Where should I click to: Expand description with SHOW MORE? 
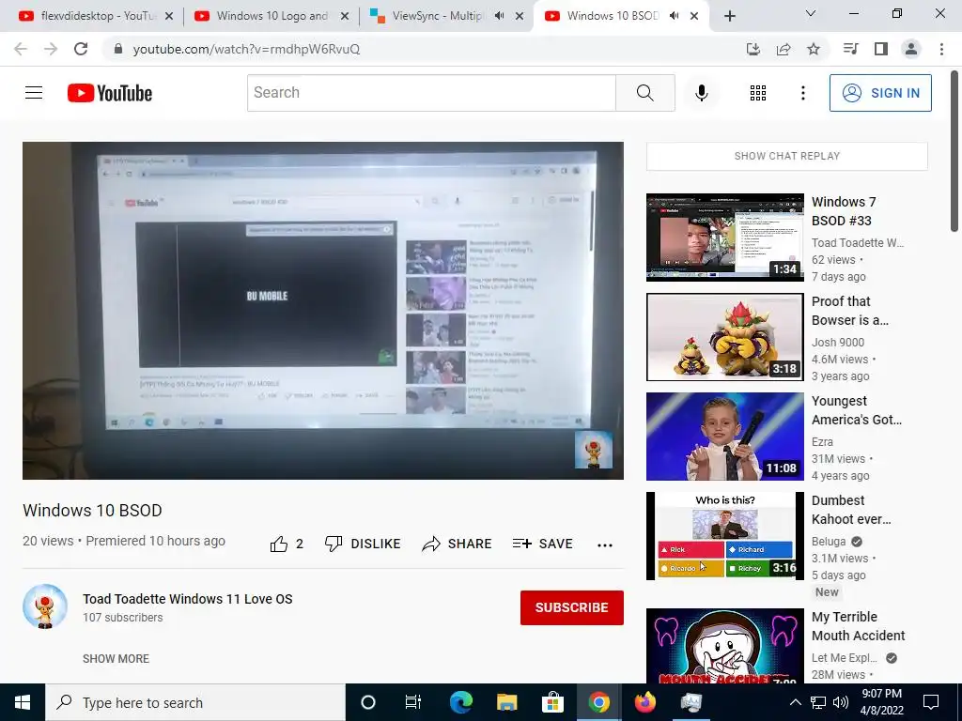[x=116, y=658]
